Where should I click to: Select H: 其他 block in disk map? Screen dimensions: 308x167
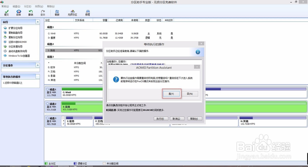(x=273, y=121)
